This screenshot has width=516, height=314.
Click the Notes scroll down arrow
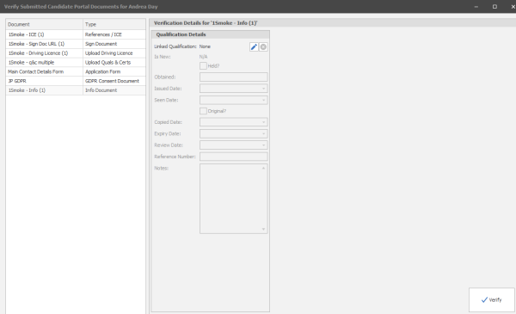pos(264,229)
